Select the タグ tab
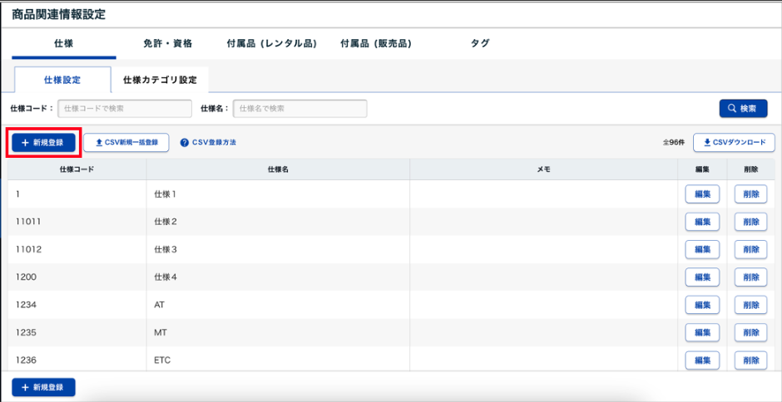 (480, 43)
